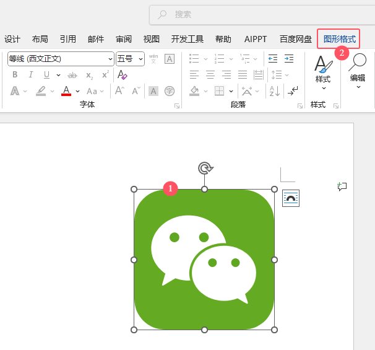Screen dimensions: 375x350
Task: Expand highlight color dropdown arrow
Action: (52, 91)
